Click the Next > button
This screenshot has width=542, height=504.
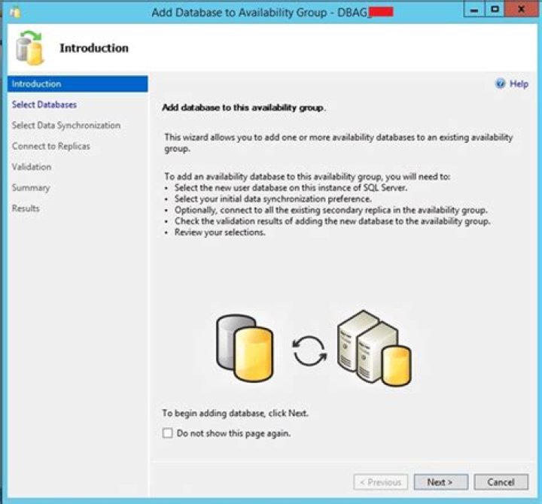(x=440, y=482)
